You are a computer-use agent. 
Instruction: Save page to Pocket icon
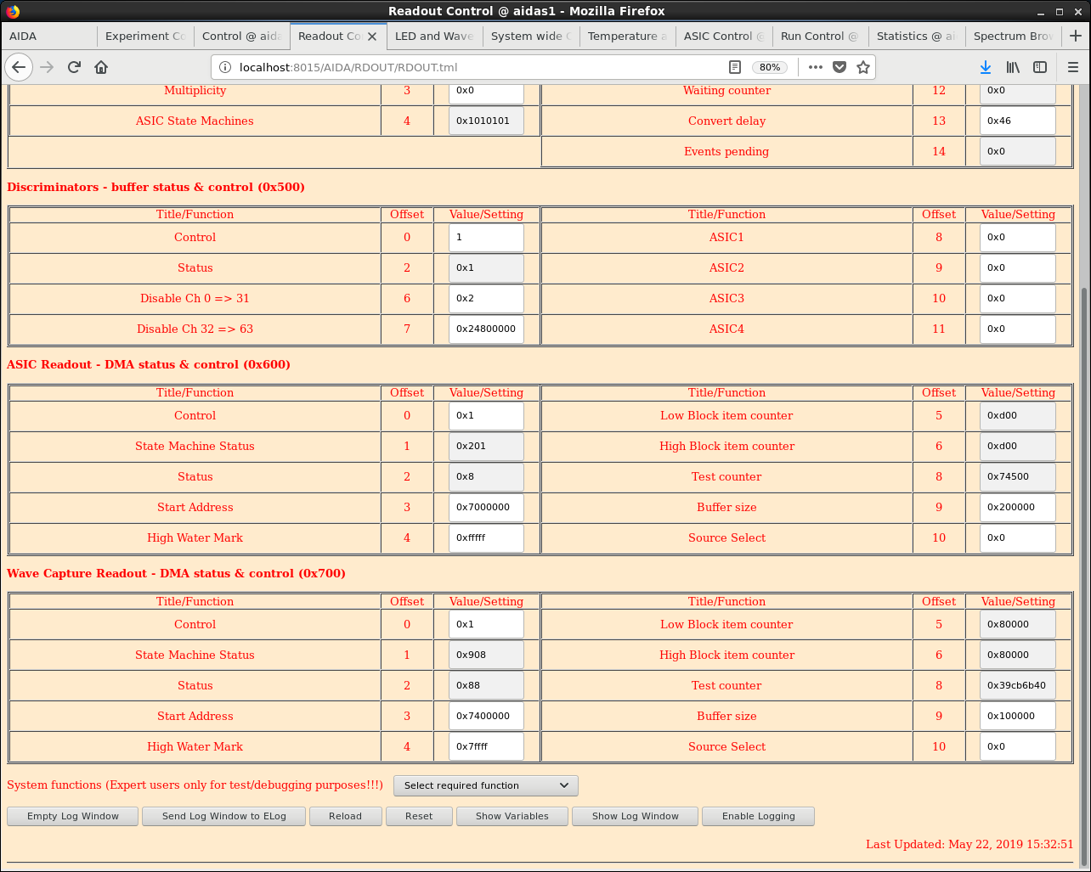click(x=839, y=67)
